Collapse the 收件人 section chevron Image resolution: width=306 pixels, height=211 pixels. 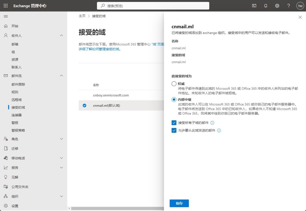point(61,35)
